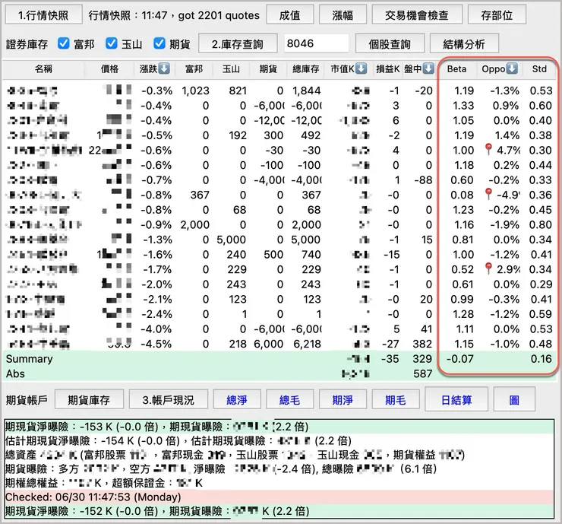Viewport: 562px width, 524px height.
Task: Click the 名稱 column header
Action: pyautogui.click(x=43, y=68)
